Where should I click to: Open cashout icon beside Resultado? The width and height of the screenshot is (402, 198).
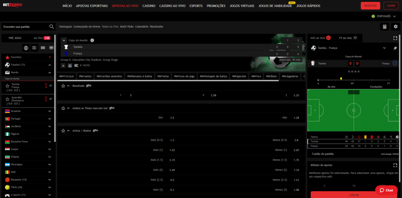point(89,86)
